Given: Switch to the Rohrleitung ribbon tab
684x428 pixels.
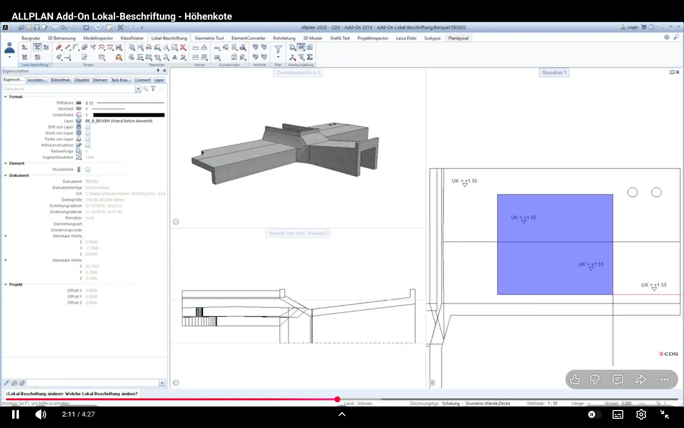Looking at the screenshot, I should click(x=284, y=38).
